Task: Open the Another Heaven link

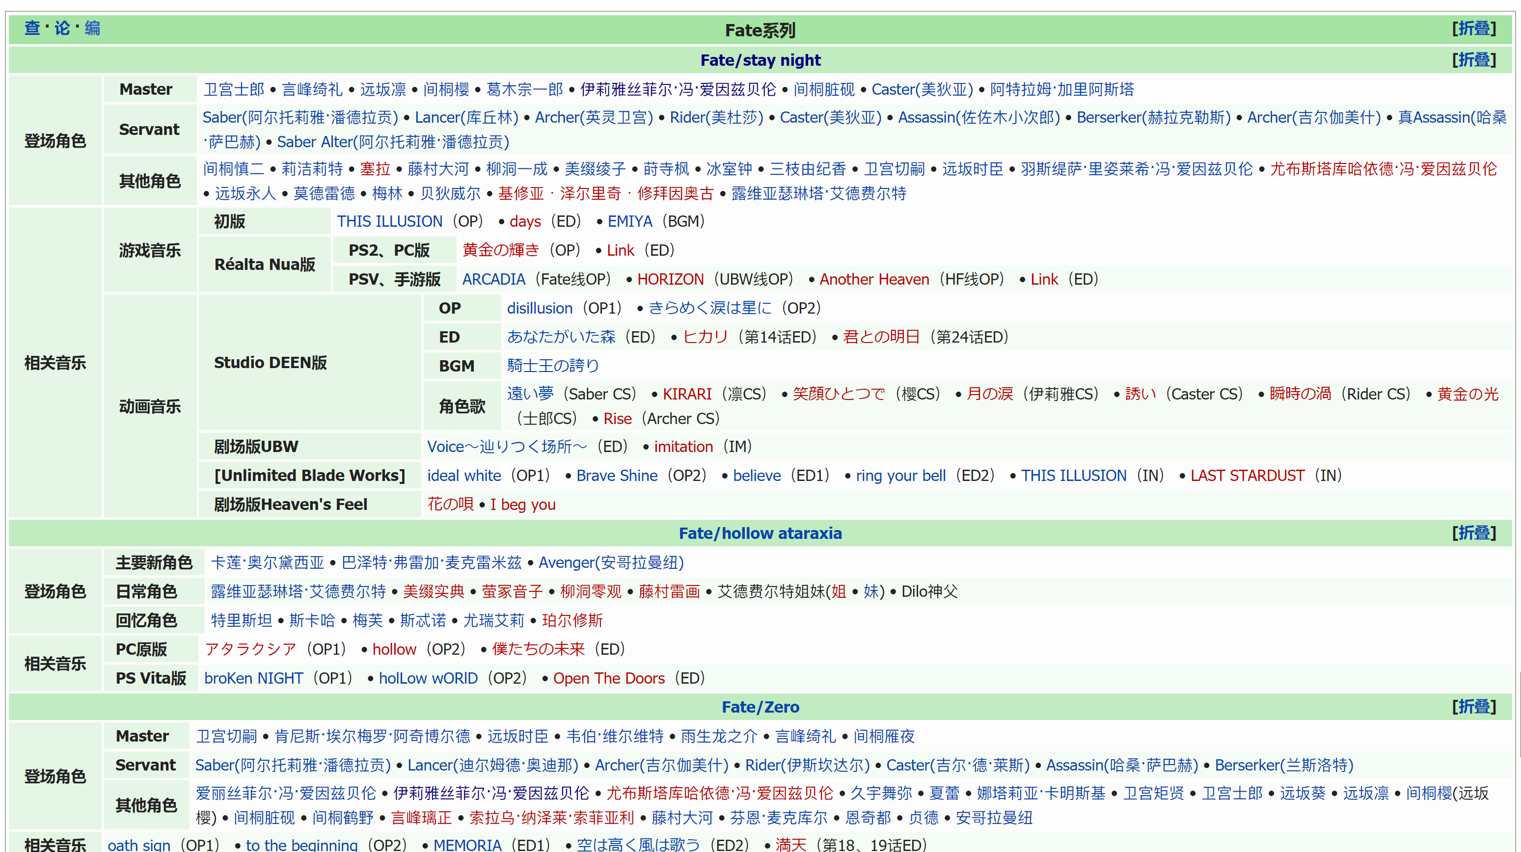Action: tap(874, 279)
